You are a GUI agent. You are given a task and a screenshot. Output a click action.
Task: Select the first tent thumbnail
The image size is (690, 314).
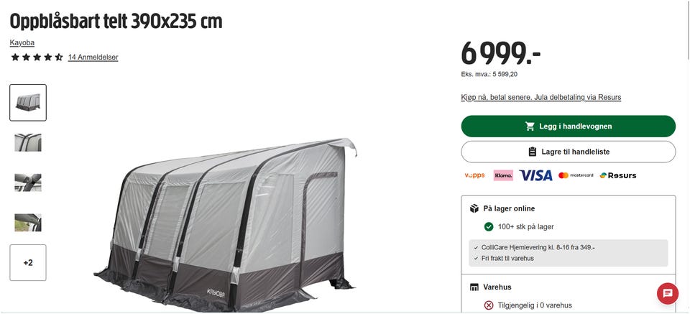tap(28, 103)
